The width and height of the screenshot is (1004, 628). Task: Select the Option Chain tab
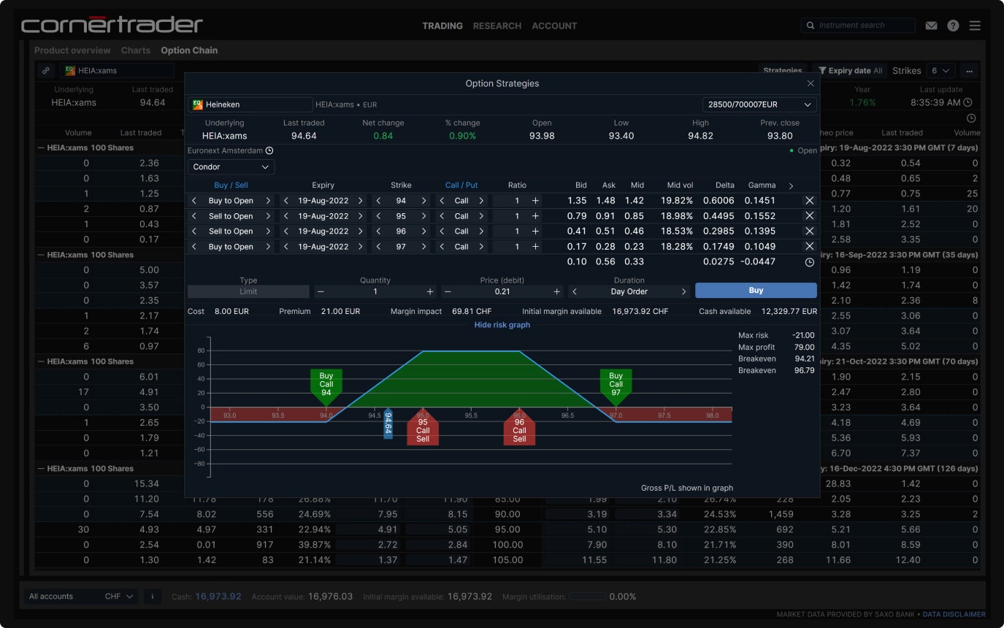(x=189, y=50)
